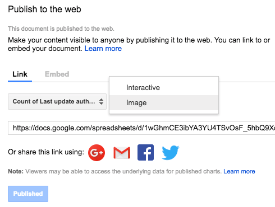Click the This document is published status text
Image resolution: width=275 pixels, height=207 pixels.
61,29
